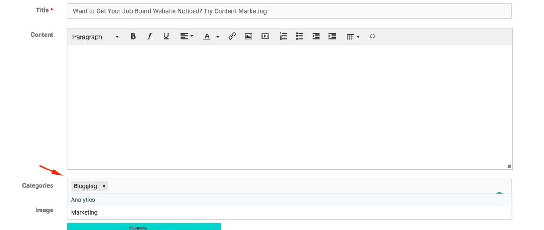Toggle bold formatting in the editor

pos(133,36)
